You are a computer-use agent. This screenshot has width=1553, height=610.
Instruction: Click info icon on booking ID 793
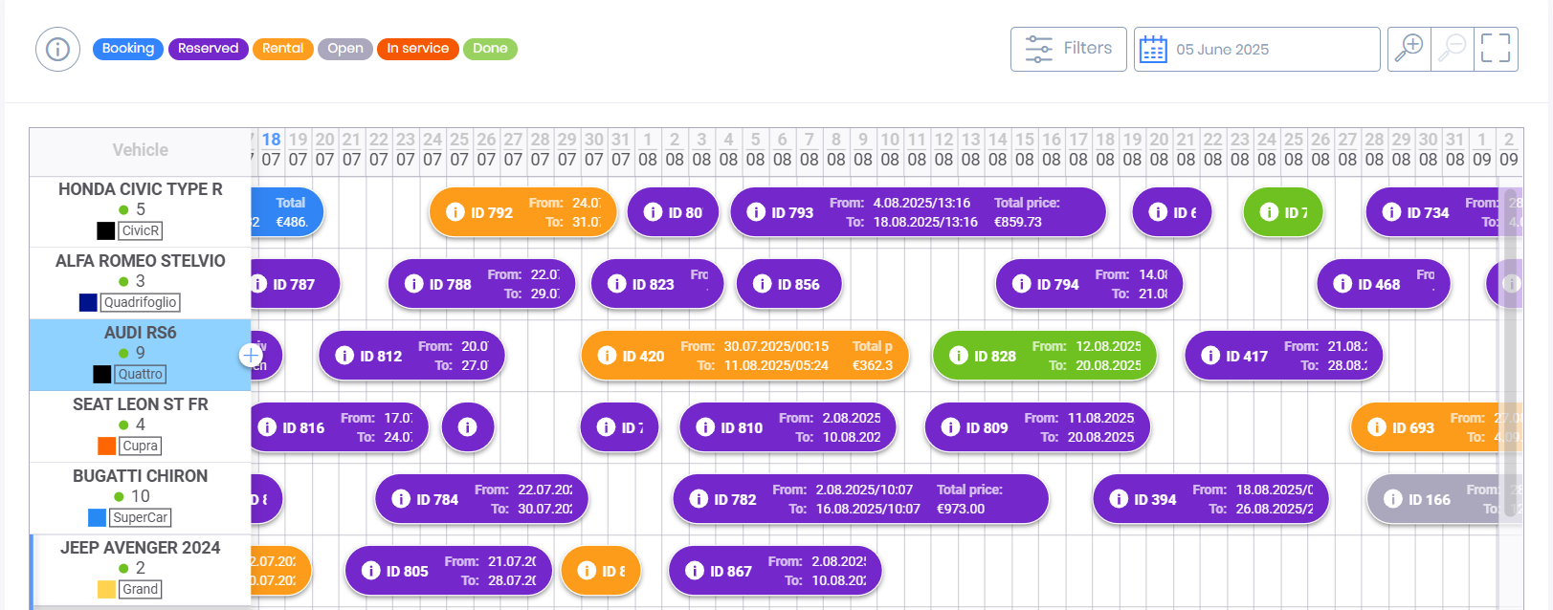click(x=756, y=212)
